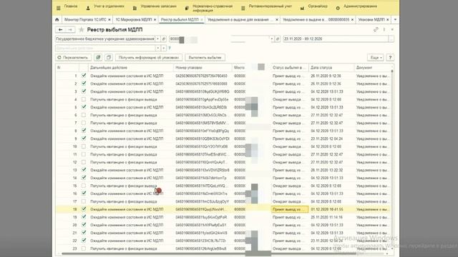Toggle checkbox in row 12
Screen dimensions: 458x257
(84, 162)
